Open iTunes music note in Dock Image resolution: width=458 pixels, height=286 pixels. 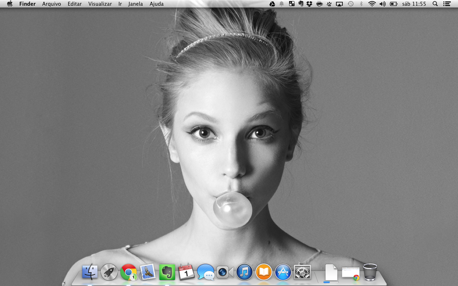(x=244, y=272)
